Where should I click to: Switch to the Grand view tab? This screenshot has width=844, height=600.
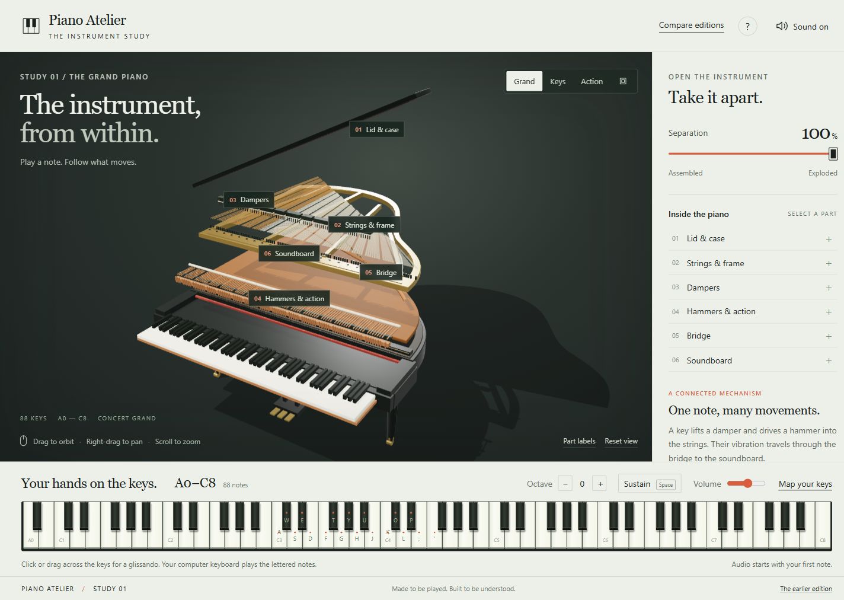[524, 81]
